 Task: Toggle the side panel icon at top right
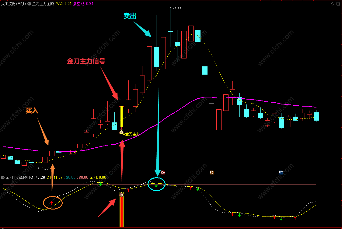click(x=338, y=4)
